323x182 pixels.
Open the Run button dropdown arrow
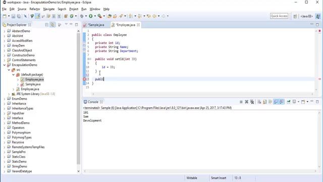coord(95,16)
